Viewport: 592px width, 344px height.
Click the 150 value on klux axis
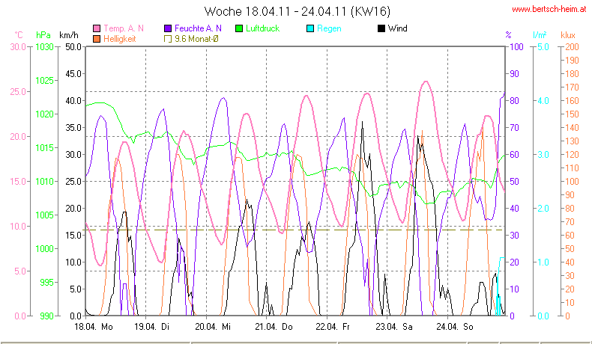point(572,114)
